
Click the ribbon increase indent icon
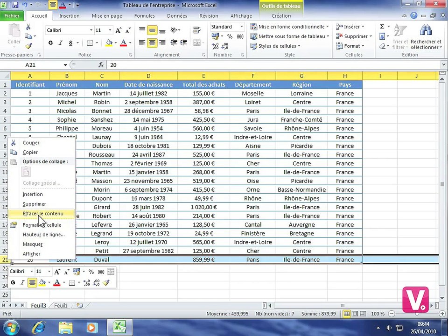(183, 43)
